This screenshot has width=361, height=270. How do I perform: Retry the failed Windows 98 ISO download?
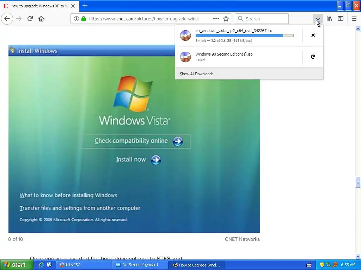click(x=313, y=57)
